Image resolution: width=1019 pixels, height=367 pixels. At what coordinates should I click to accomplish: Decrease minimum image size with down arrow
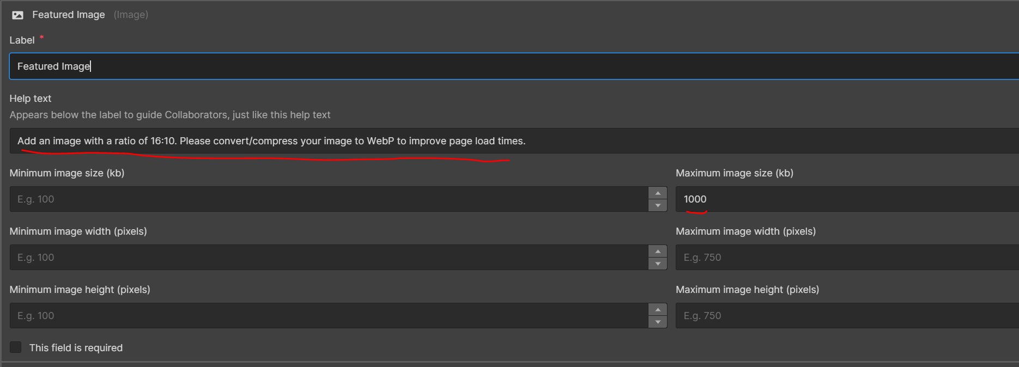coord(658,205)
